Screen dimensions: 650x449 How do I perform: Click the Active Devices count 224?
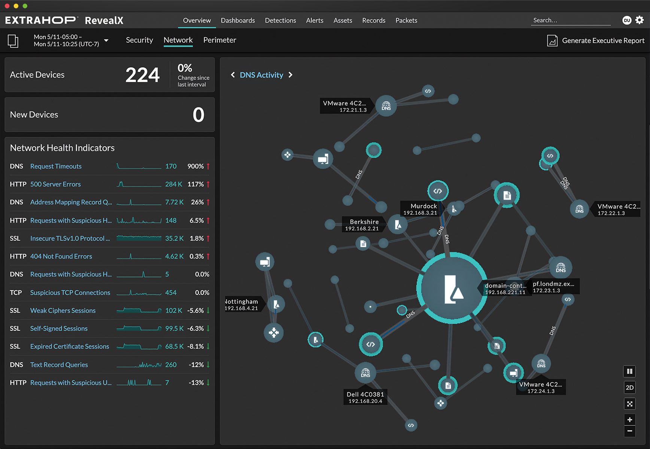pyautogui.click(x=142, y=74)
